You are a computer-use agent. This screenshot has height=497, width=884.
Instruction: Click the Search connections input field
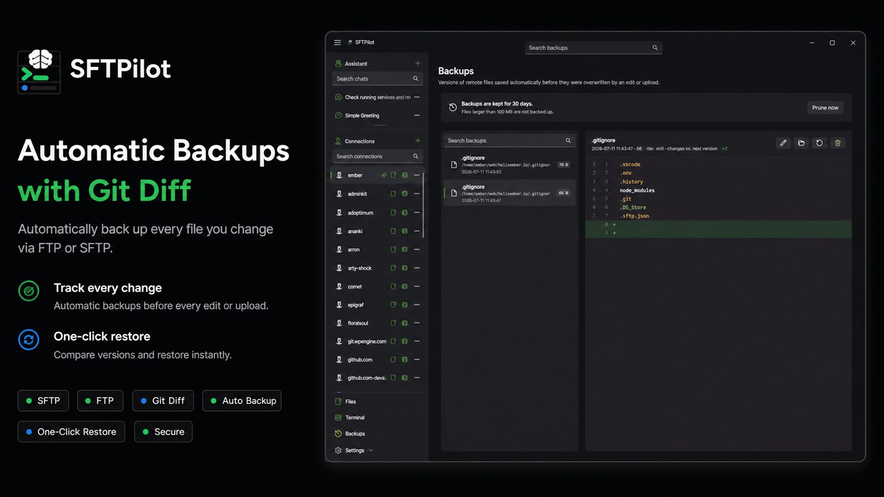click(377, 157)
